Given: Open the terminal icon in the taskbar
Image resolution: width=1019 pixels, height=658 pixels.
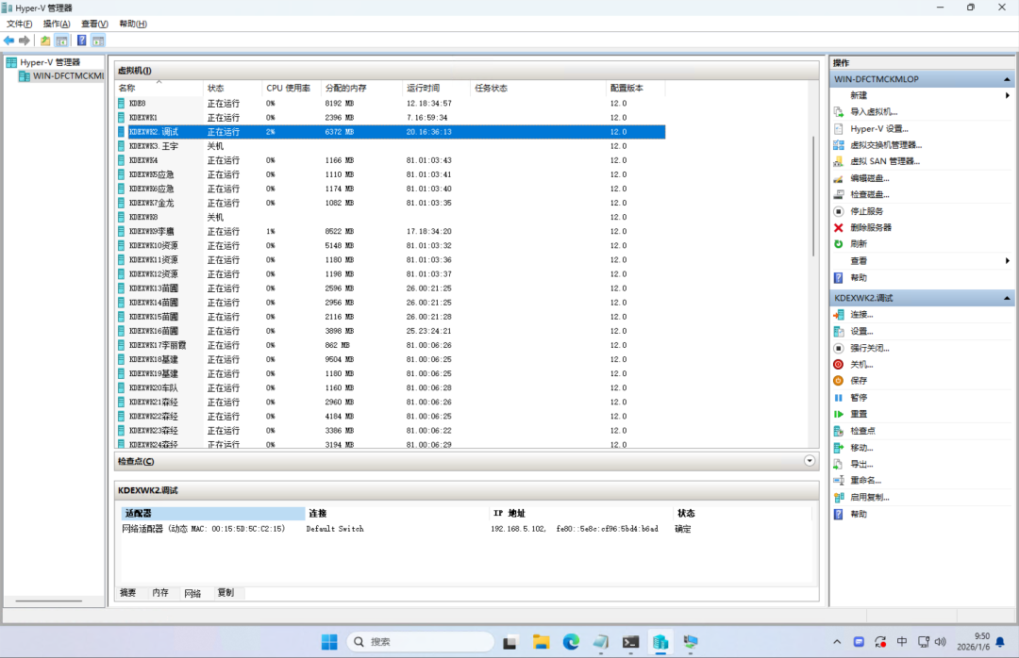Looking at the screenshot, I should pyautogui.click(x=630, y=642).
